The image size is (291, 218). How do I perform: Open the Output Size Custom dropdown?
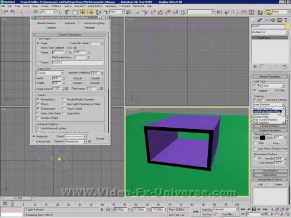pos(50,73)
